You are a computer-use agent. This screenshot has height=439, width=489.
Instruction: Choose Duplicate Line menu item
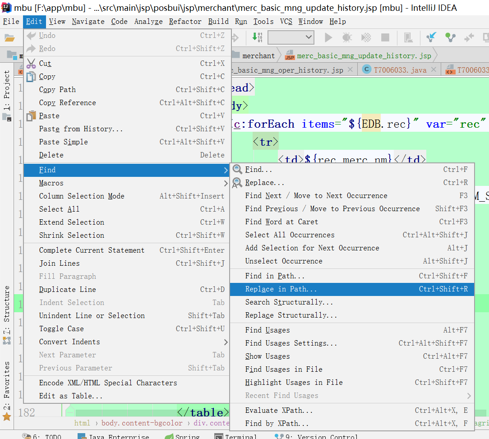click(x=127, y=290)
